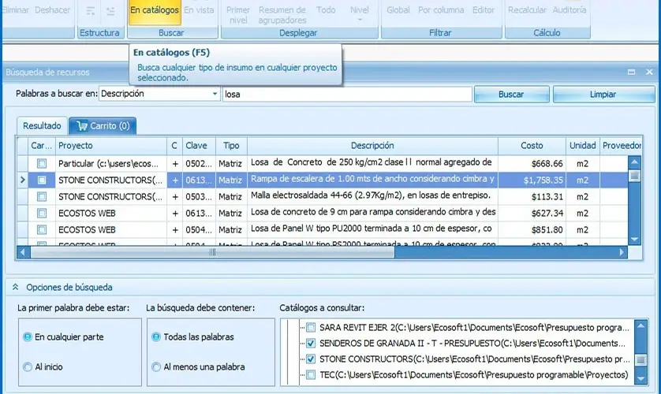Open the Palabras a buscar en dropdown
The width and height of the screenshot is (661, 394).
click(215, 95)
